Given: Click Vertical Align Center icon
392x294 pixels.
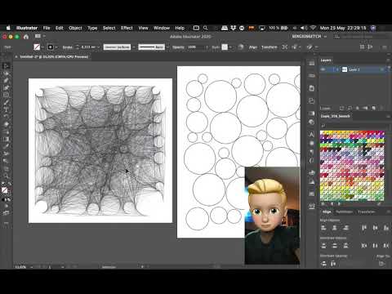Looking at the screenshot, I should pos(375,228).
